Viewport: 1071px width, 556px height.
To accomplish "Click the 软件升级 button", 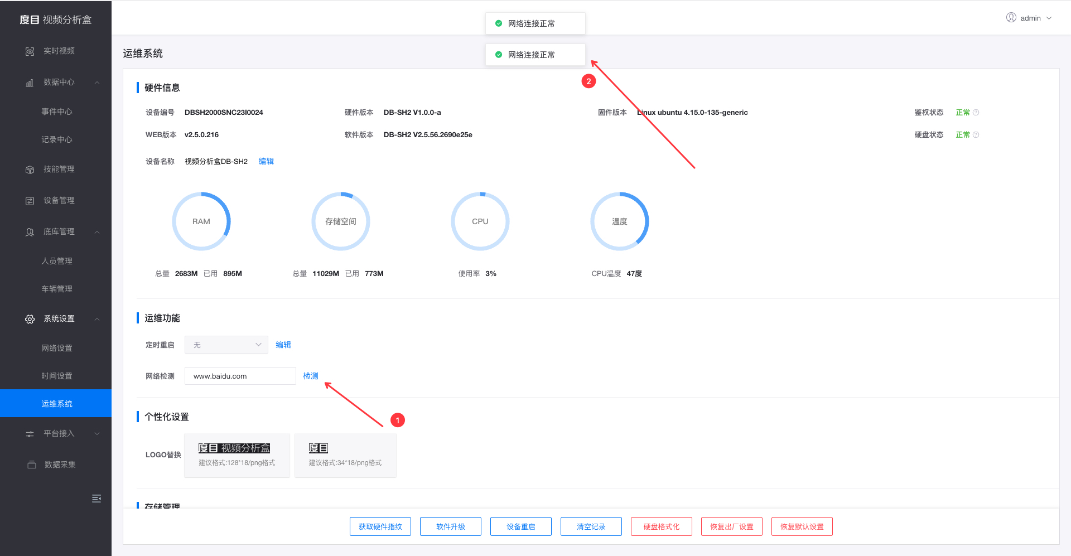I will [451, 526].
